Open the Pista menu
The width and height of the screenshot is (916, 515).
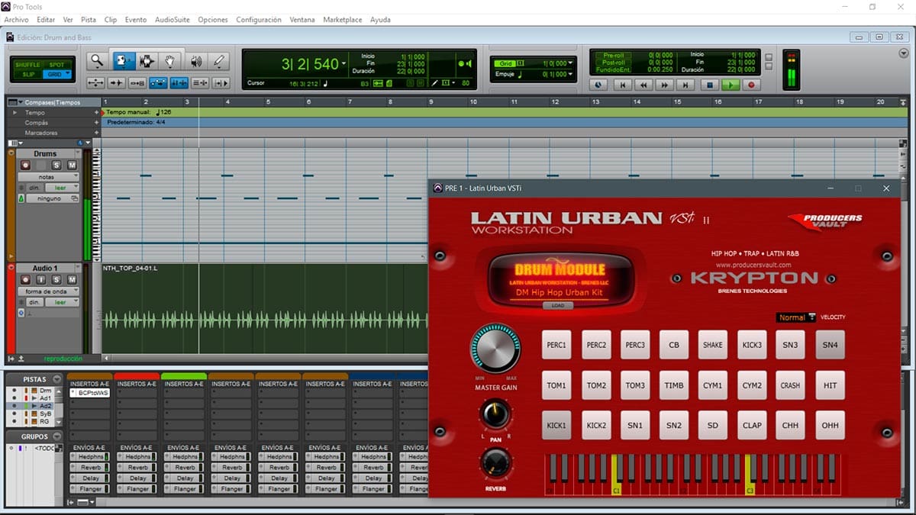click(x=89, y=20)
